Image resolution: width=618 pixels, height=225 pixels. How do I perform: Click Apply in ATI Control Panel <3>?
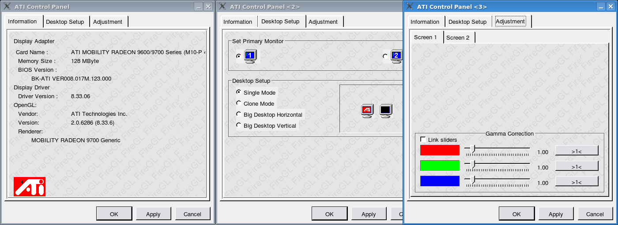point(556,214)
